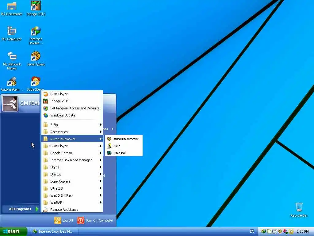
Task: Select the Jewel Quest desktop shortcut
Action: [36, 59]
